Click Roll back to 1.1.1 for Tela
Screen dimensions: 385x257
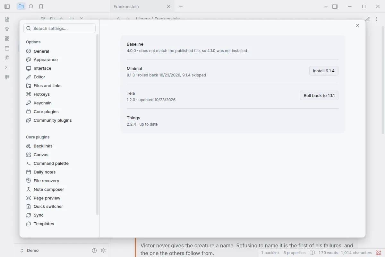(x=319, y=95)
